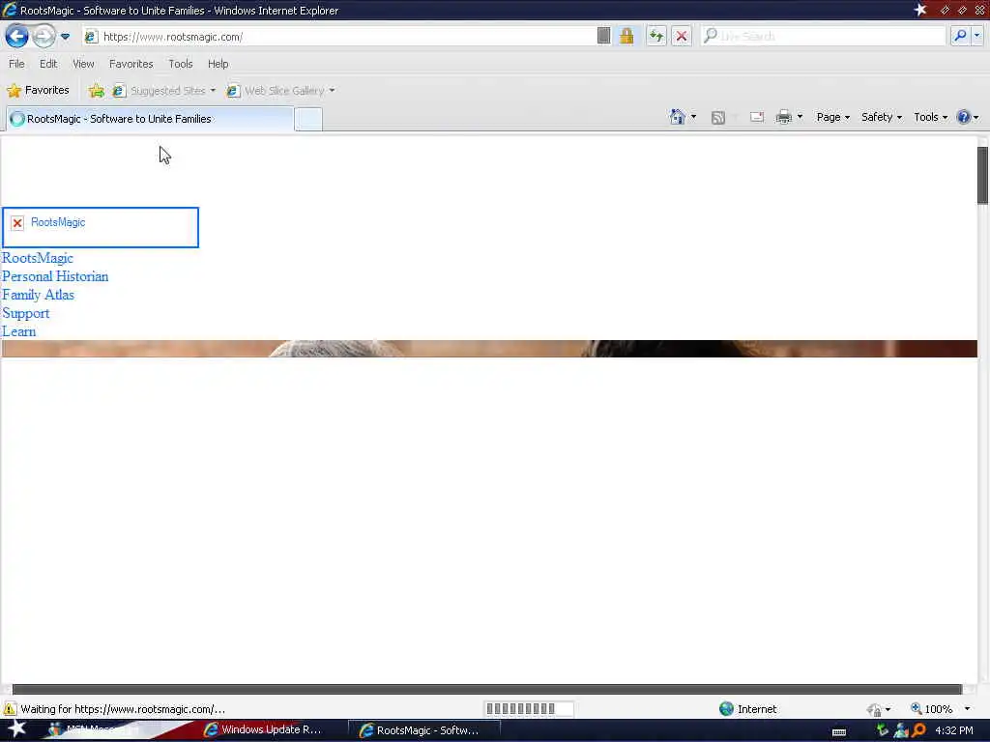Screen dimensions: 990x742
Task: Click the blue Help question mark icon
Action: [x=964, y=117]
